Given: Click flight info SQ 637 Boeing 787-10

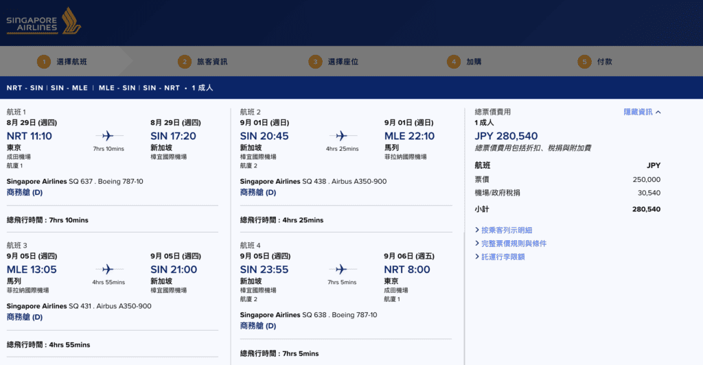Looking at the screenshot, I should tap(75, 181).
